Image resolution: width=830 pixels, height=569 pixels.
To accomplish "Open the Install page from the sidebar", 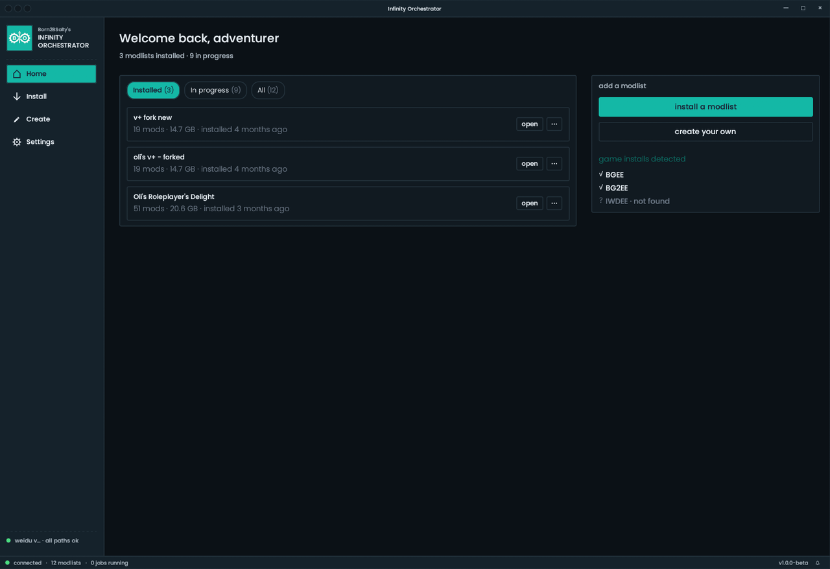I will [51, 97].
